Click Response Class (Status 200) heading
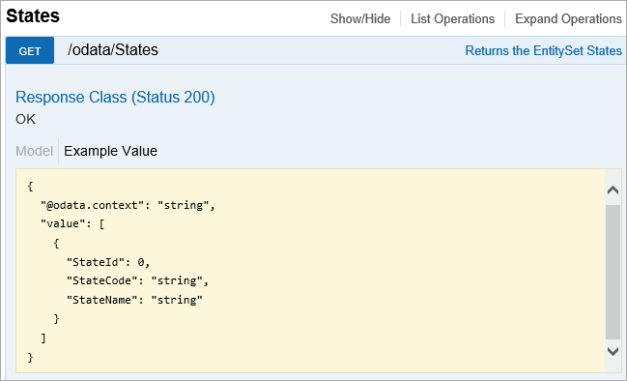 click(x=115, y=98)
